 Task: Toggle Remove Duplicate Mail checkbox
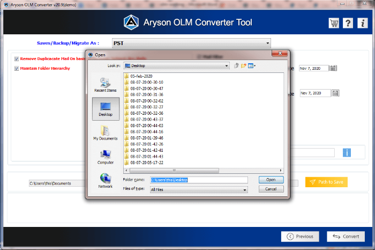(17, 59)
